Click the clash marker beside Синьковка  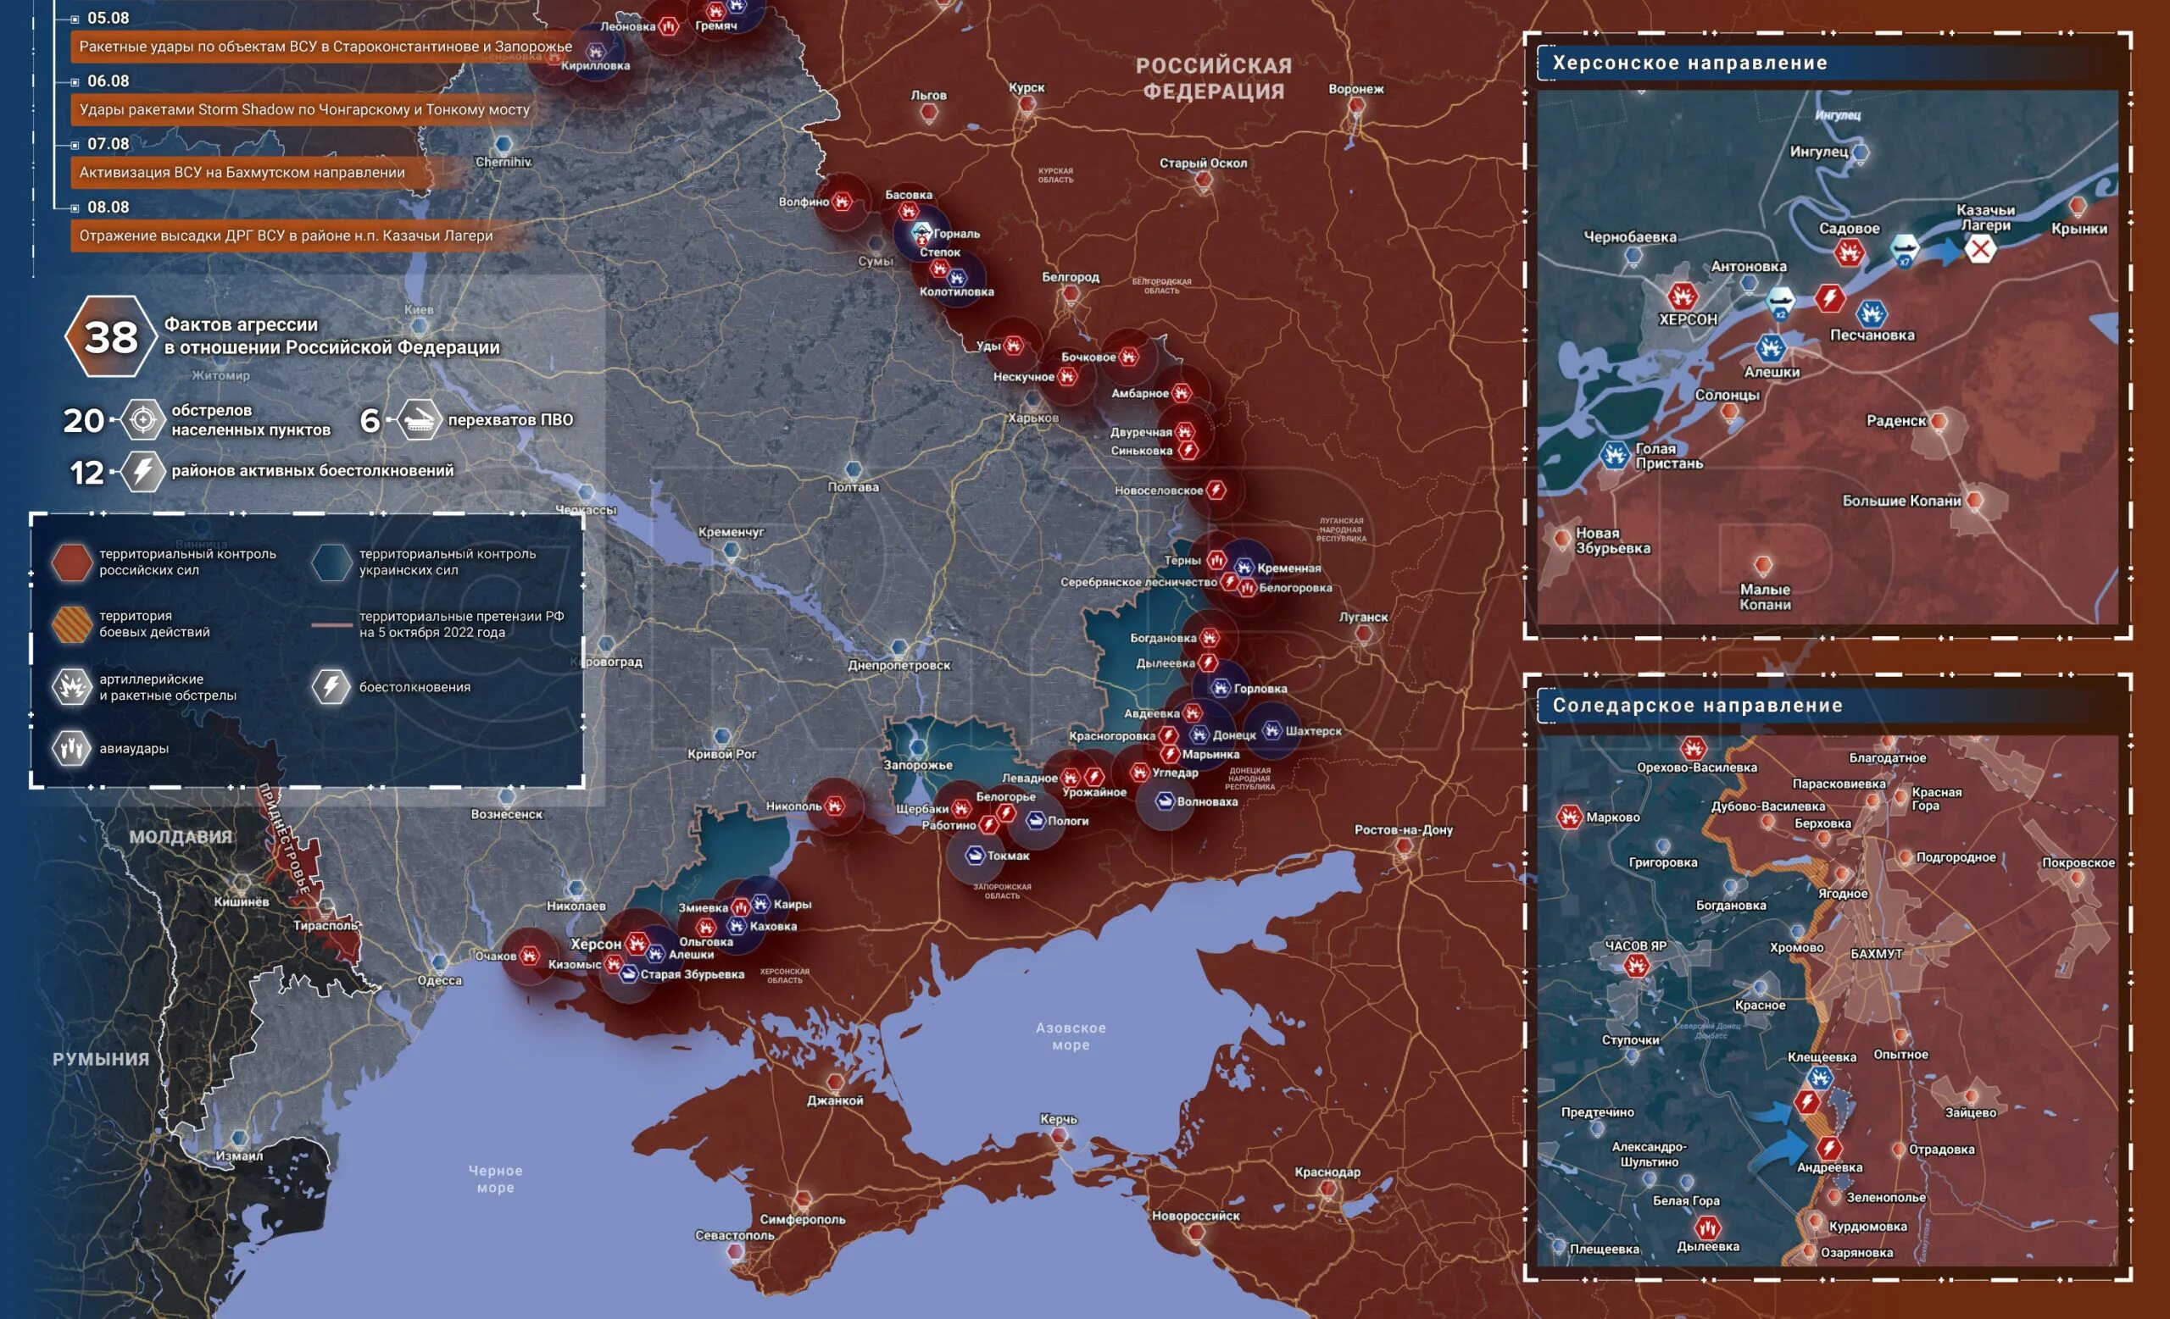[1188, 450]
